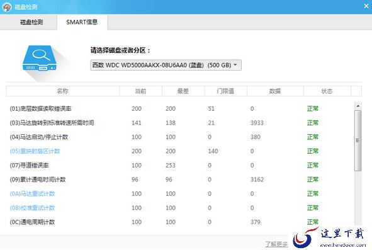Open the 了解更多 link
This screenshot has width=372, height=250.
click(276, 244)
